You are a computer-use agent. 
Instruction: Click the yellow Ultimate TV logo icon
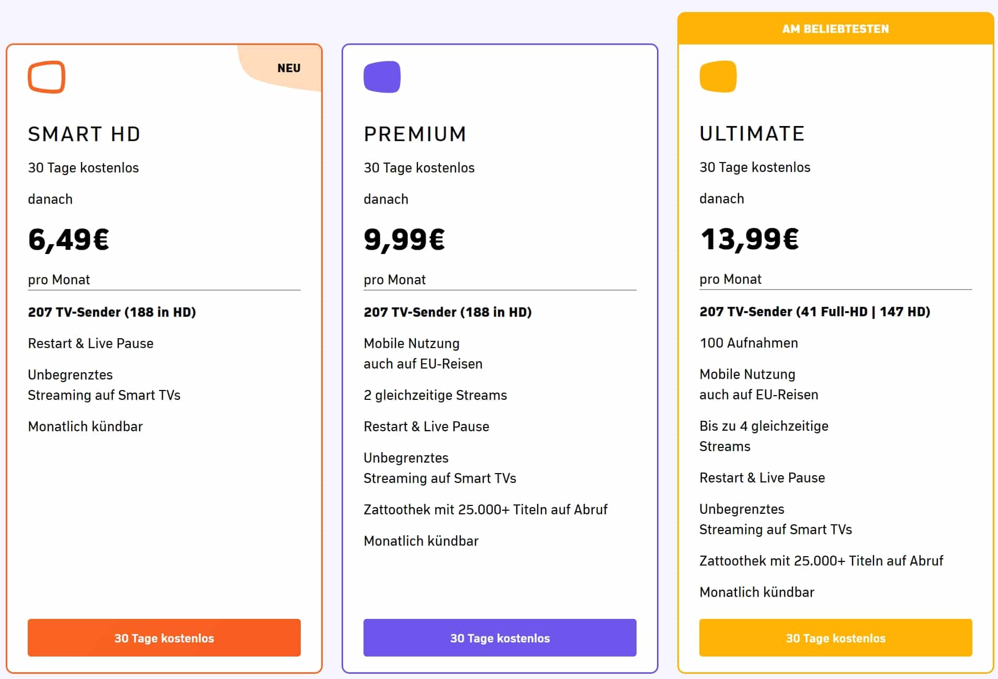point(718,77)
